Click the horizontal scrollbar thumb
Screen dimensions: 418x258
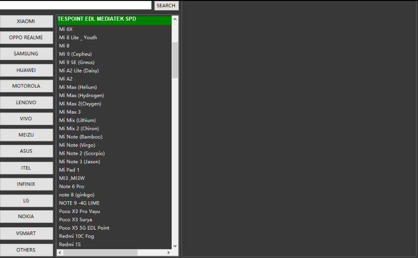[101, 252]
